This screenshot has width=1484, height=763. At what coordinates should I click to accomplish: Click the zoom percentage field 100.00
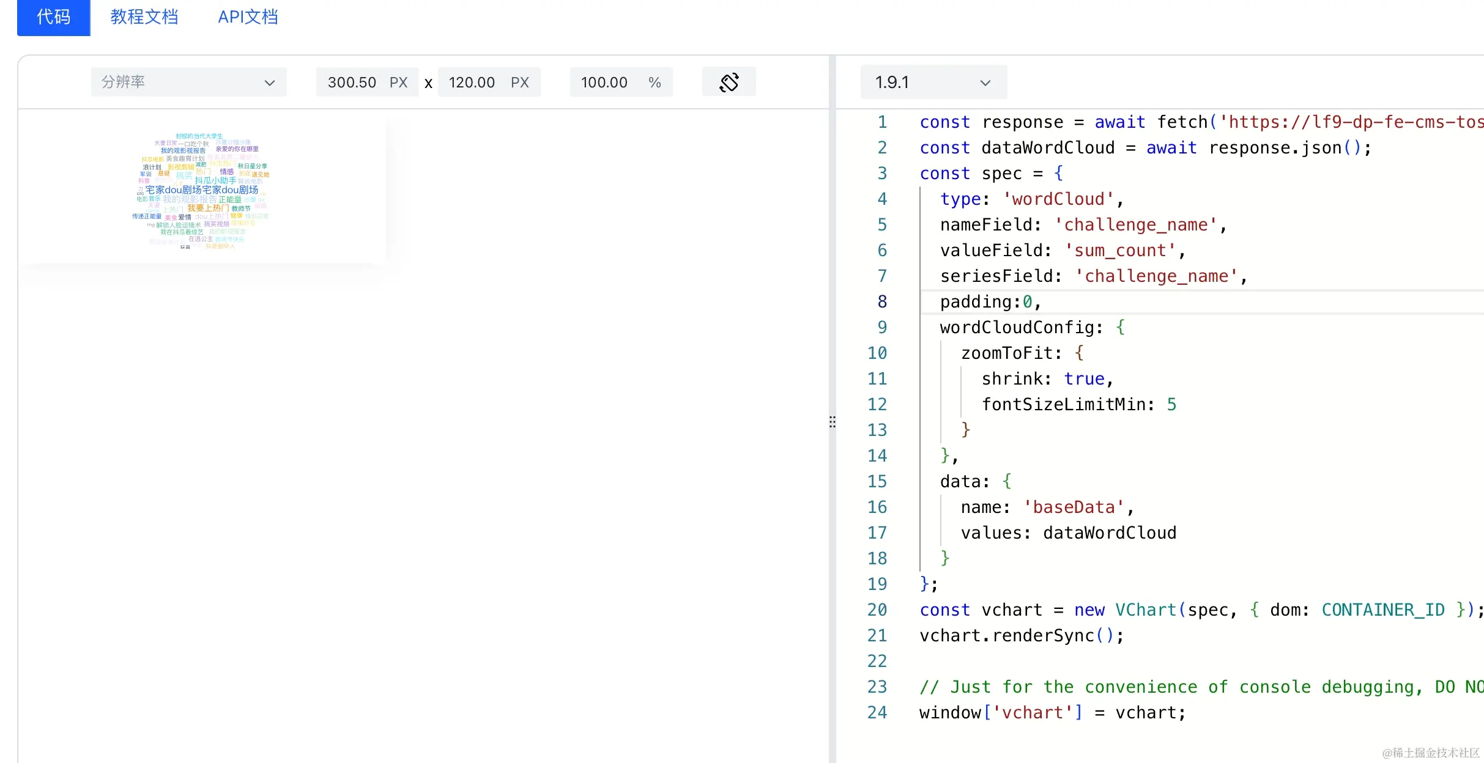[x=604, y=83]
